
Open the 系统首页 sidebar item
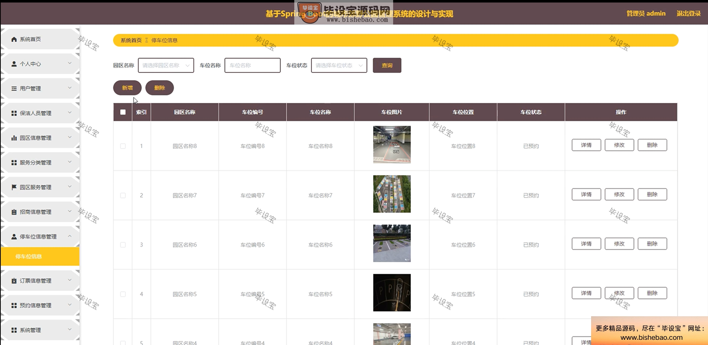(x=40, y=39)
